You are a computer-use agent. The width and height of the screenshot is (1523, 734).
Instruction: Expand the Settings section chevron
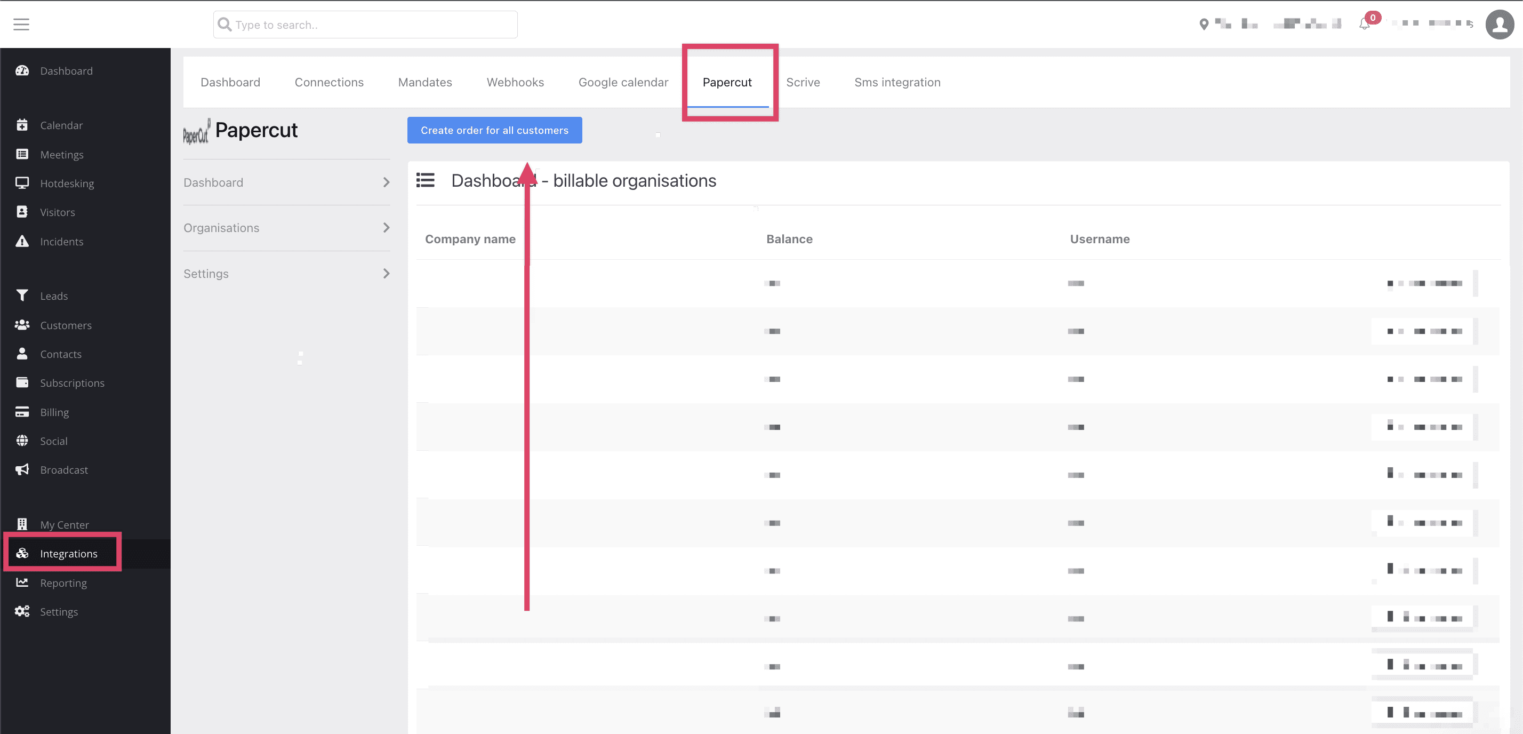387,273
